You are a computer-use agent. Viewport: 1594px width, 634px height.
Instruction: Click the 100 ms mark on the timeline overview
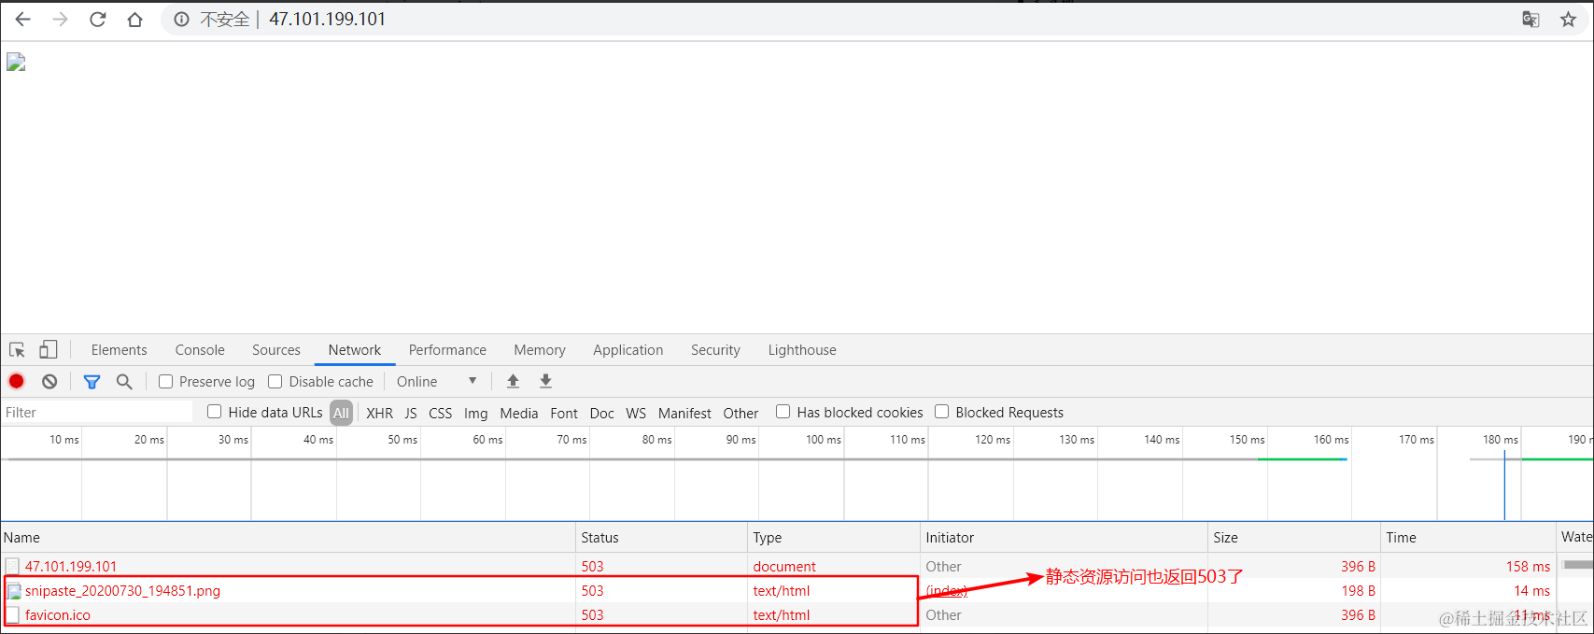(823, 439)
